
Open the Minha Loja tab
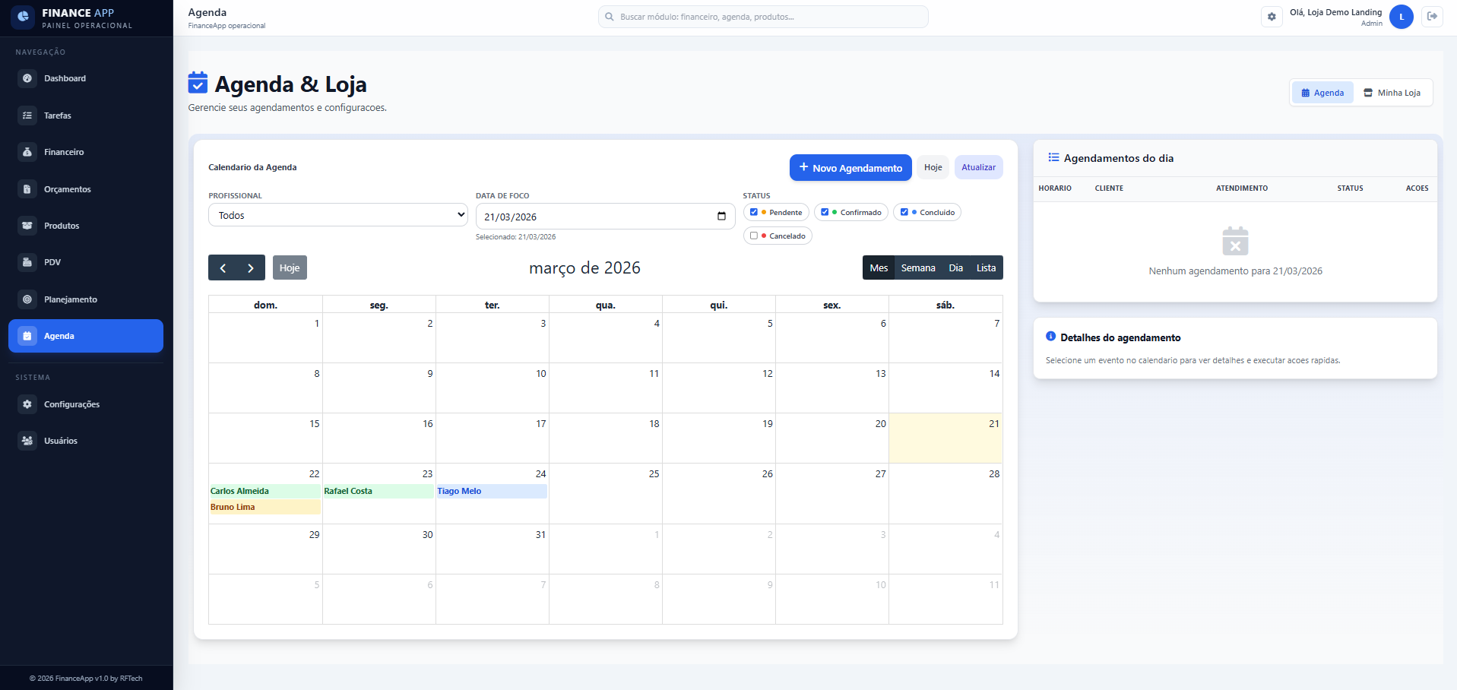[1392, 93]
